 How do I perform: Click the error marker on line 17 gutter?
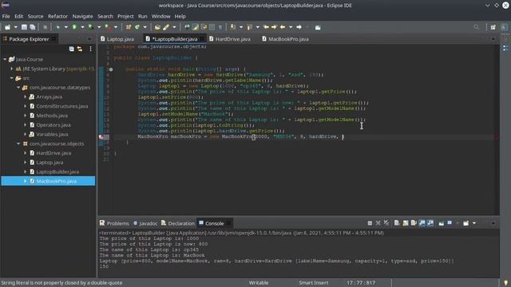coord(101,137)
